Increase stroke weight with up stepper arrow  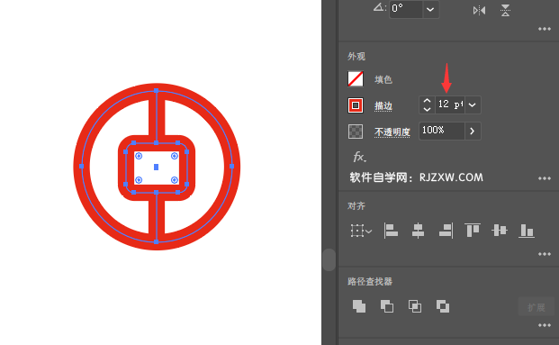pos(427,101)
